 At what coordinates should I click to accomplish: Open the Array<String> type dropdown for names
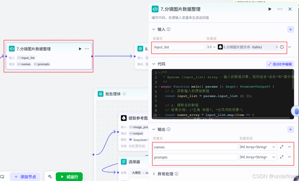tap(258, 147)
